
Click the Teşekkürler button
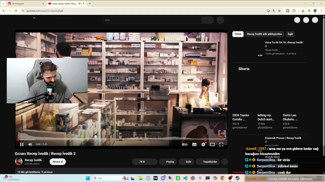tap(208, 162)
